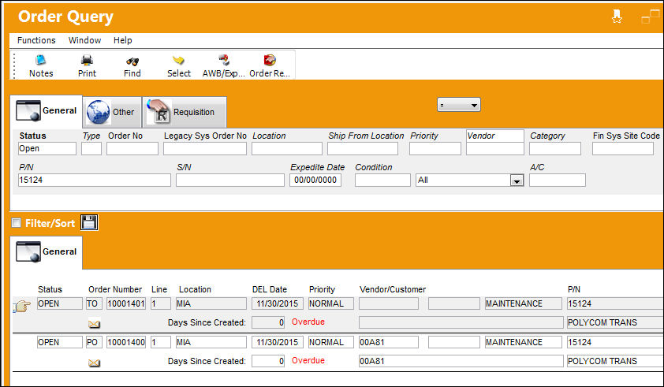Click the Select toolbar icon
664x387 pixels.
pos(178,61)
